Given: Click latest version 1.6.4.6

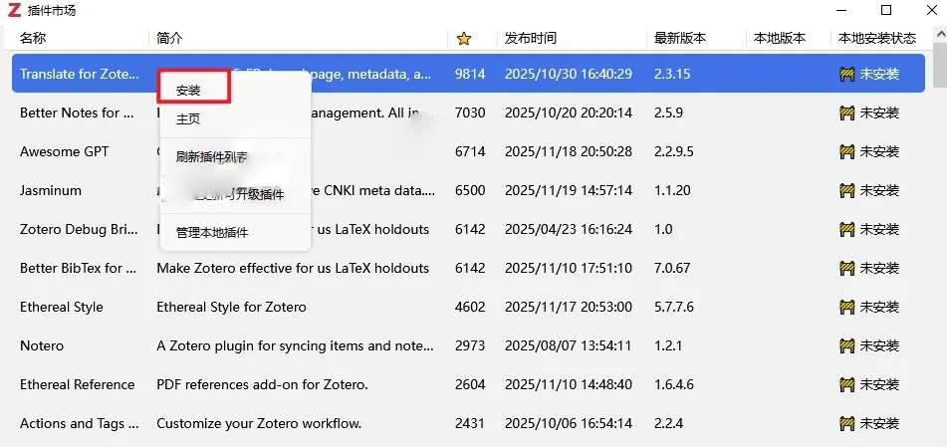Looking at the screenshot, I should click(x=674, y=384).
